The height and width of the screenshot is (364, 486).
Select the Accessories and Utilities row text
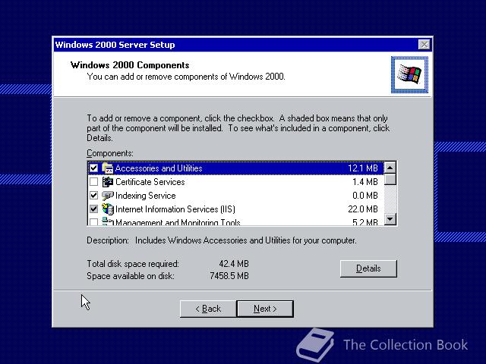point(159,168)
